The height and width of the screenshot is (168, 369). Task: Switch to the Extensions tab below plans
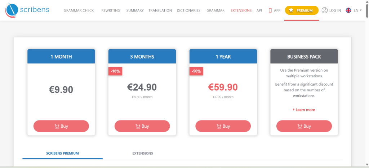pyautogui.click(x=143, y=154)
